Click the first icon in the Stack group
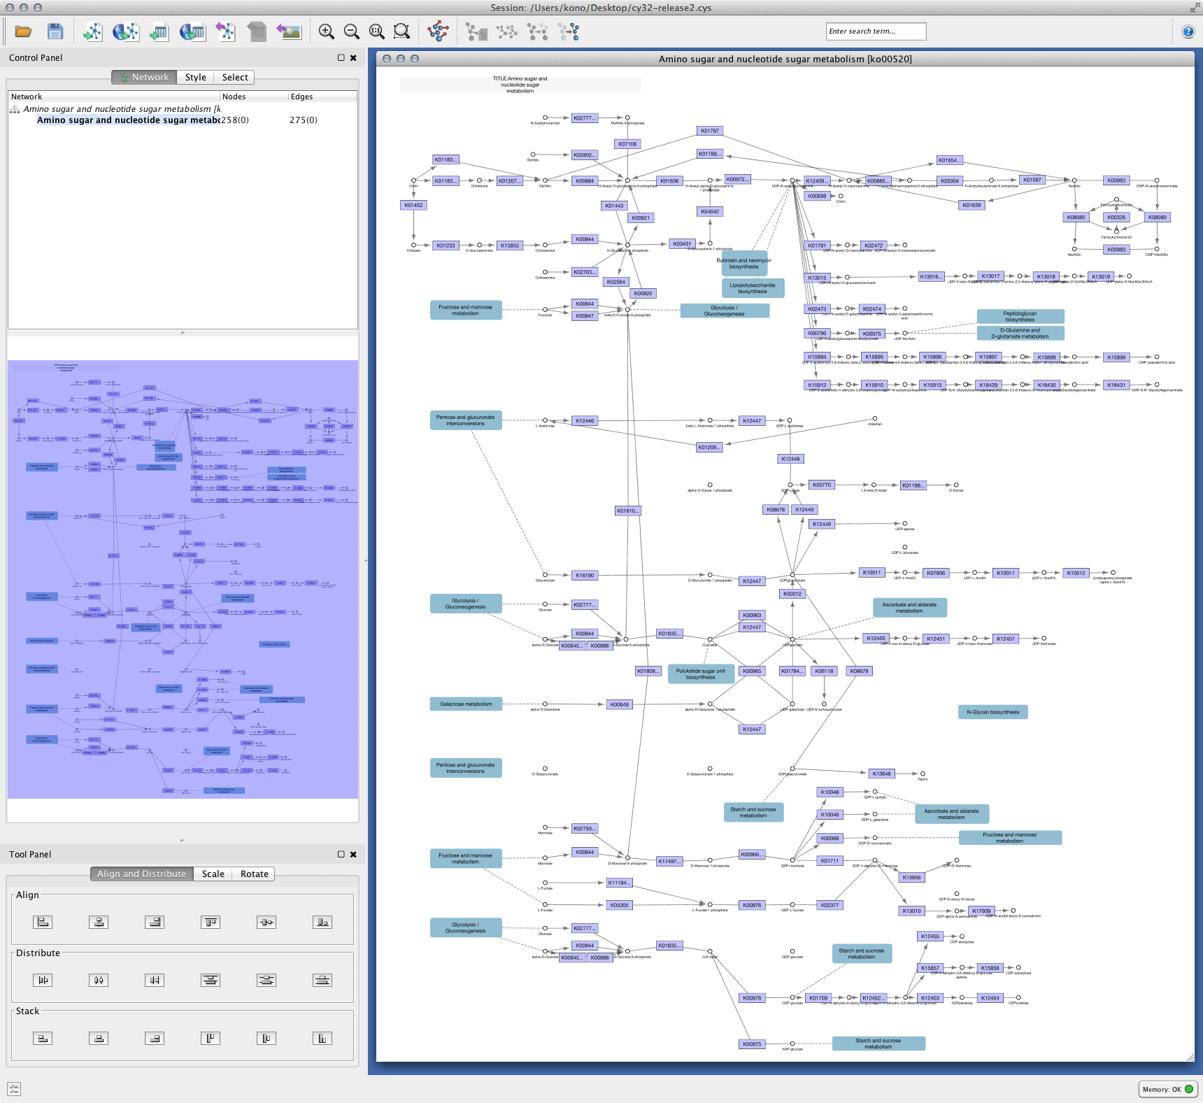This screenshot has height=1103, width=1203. (x=43, y=1038)
